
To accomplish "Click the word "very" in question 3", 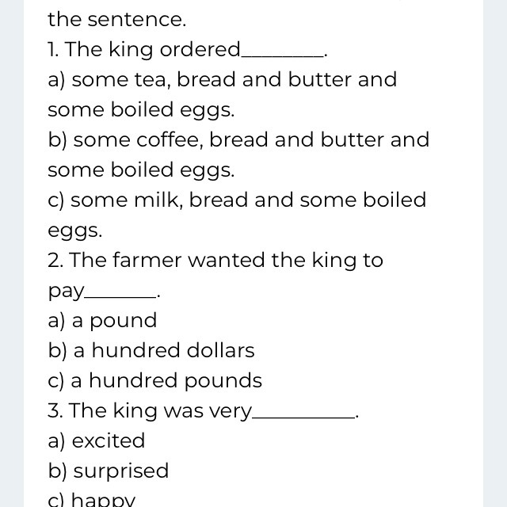I will point(230,412).
